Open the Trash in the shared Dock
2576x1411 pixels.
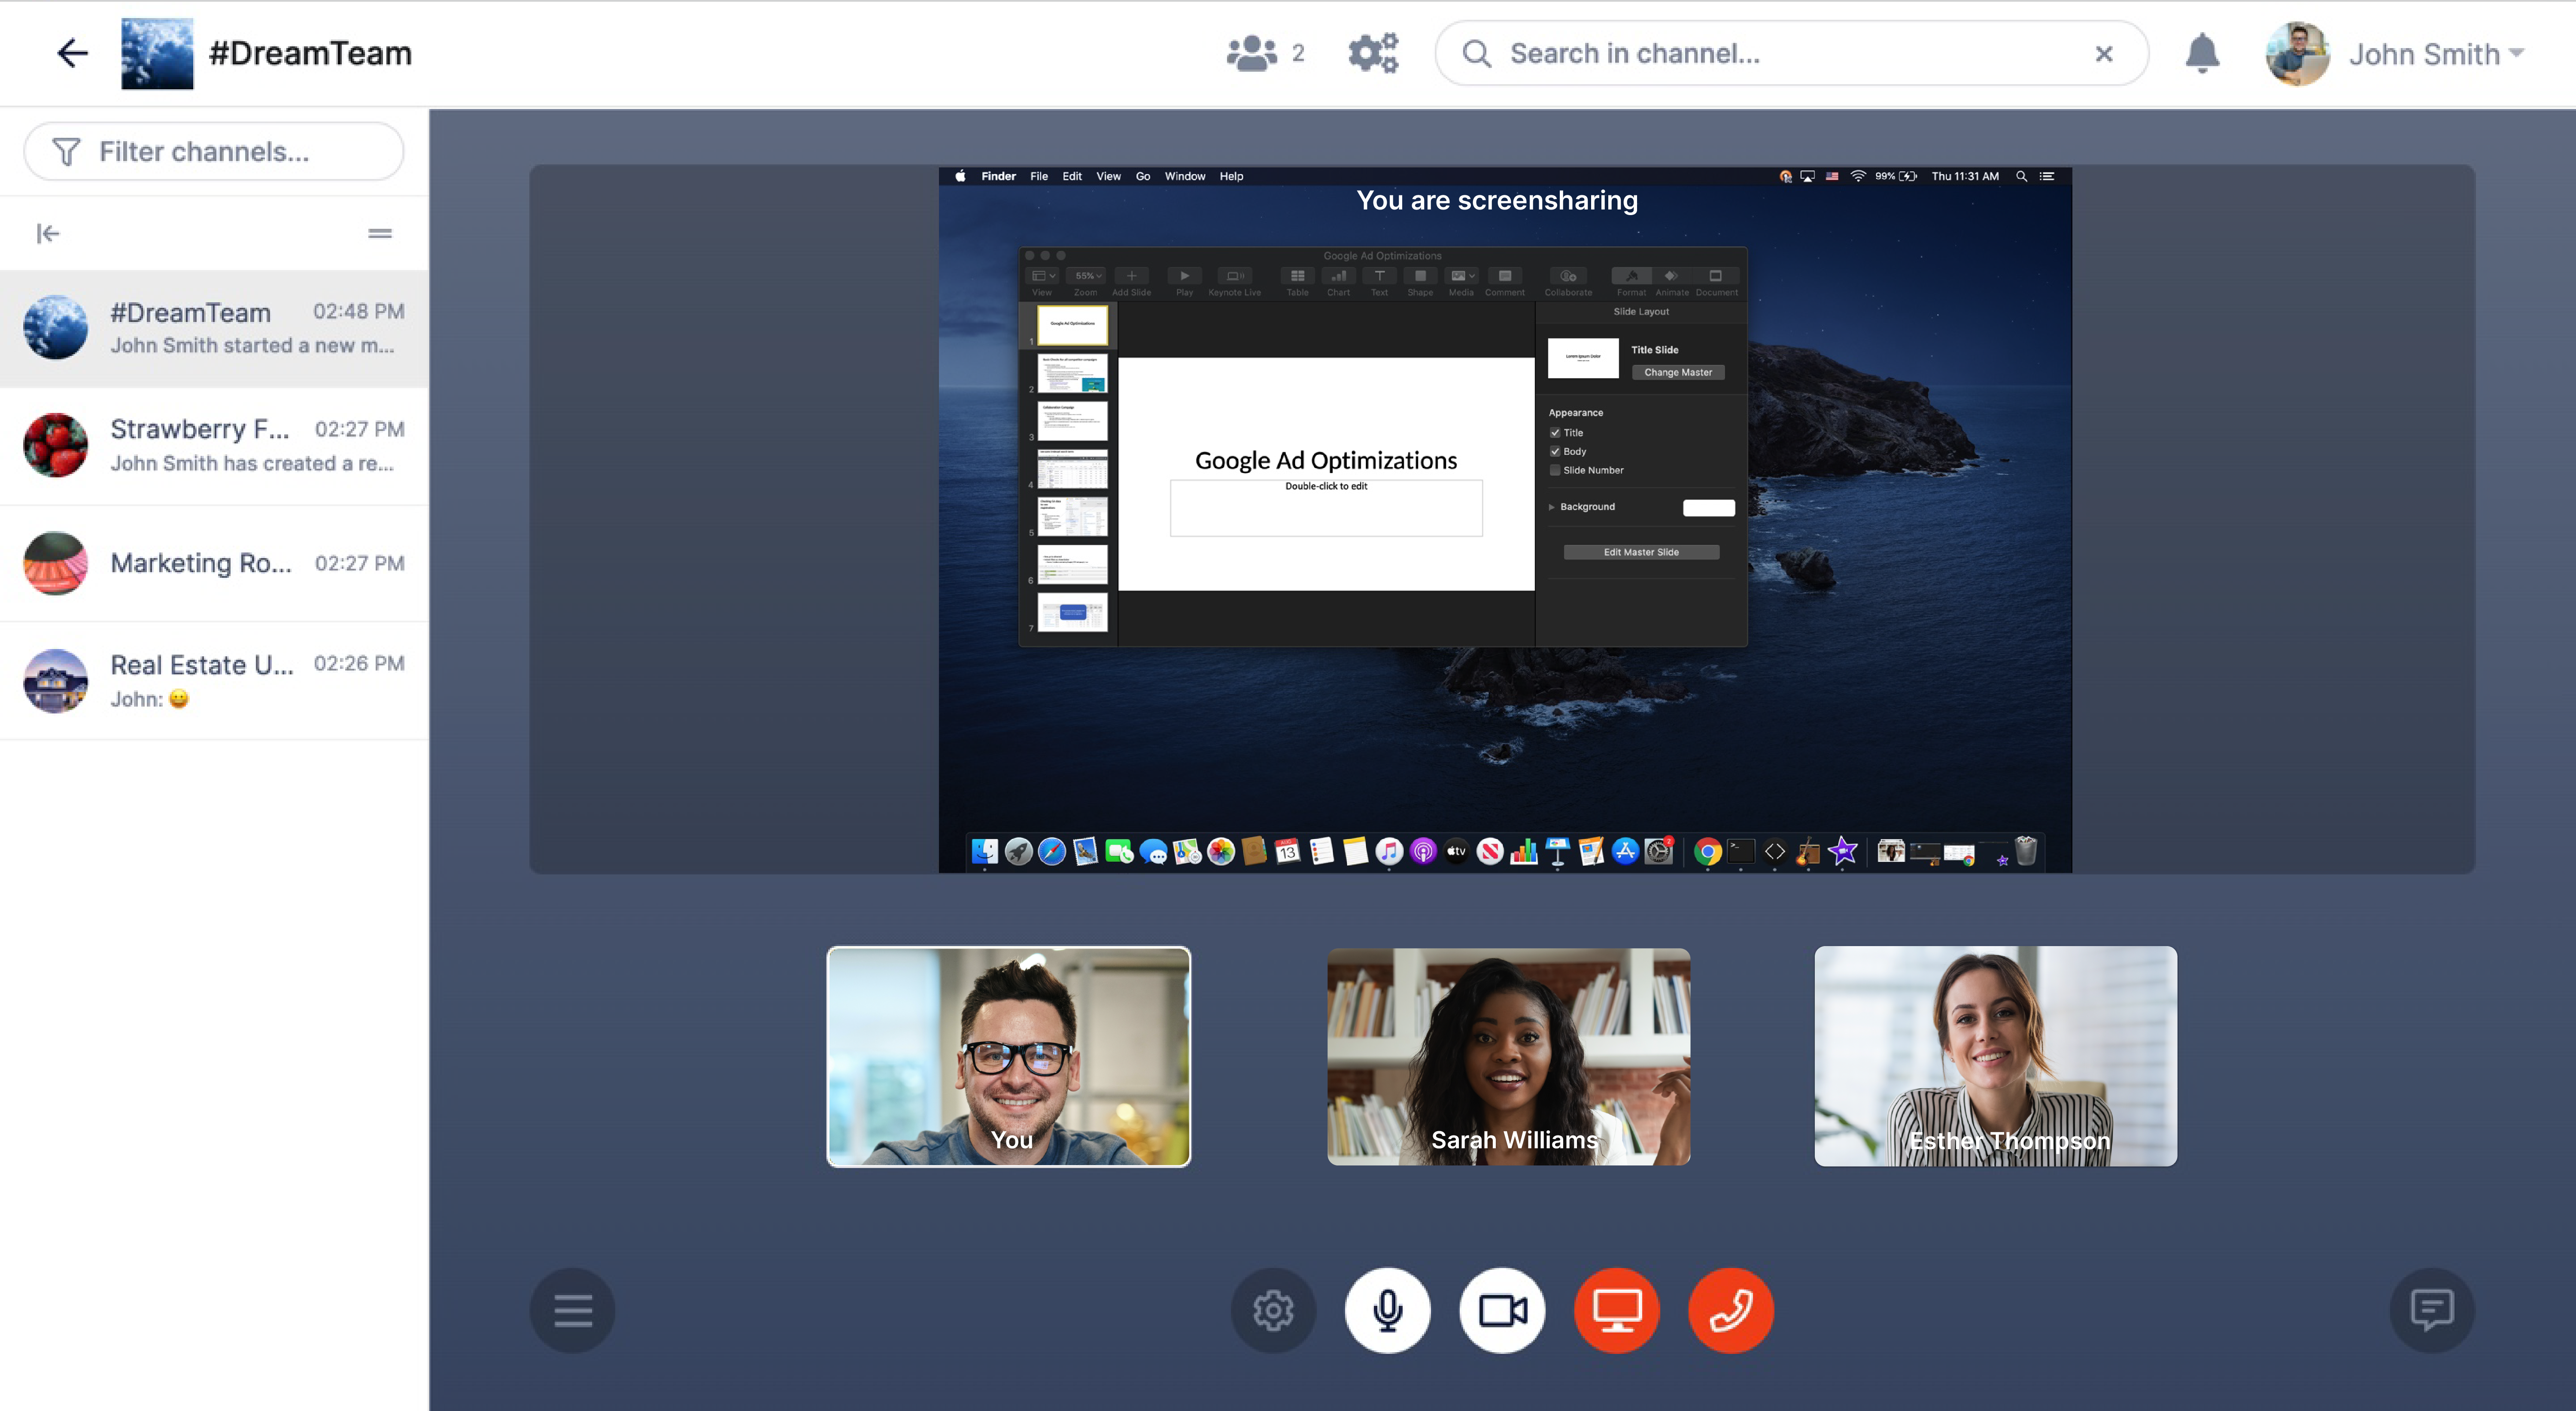pos(2026,851)
